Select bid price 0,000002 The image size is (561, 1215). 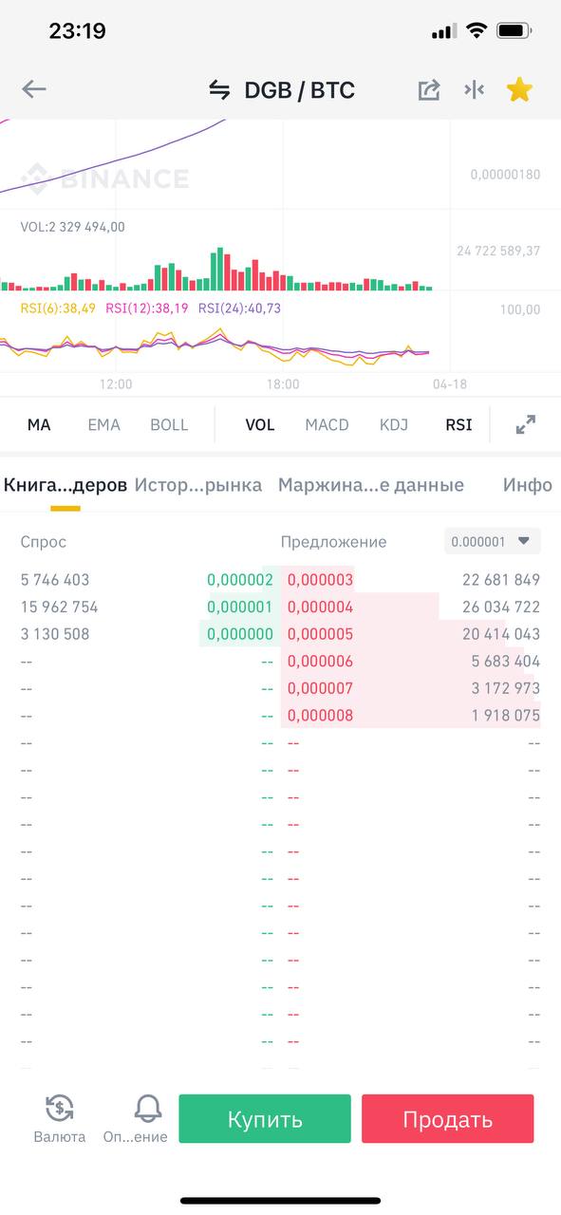tap(240, 580)
